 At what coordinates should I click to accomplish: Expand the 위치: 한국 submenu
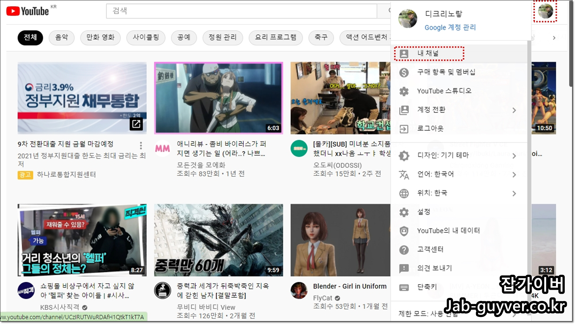pos(514,193)
